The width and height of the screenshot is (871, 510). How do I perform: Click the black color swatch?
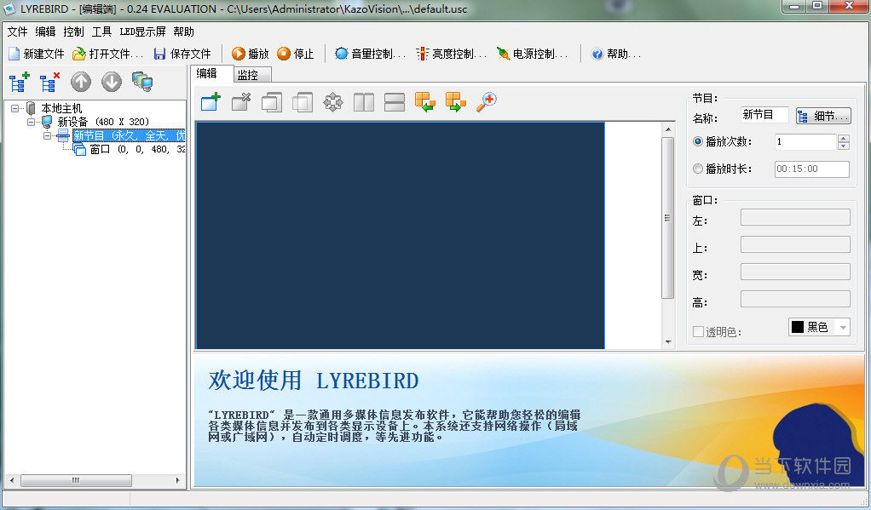pyautogui.click(x=798, y=327)
